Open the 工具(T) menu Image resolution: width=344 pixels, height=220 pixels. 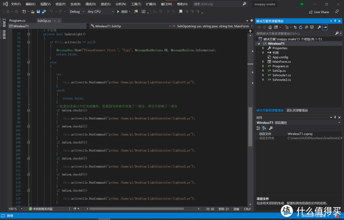[136, 4]
